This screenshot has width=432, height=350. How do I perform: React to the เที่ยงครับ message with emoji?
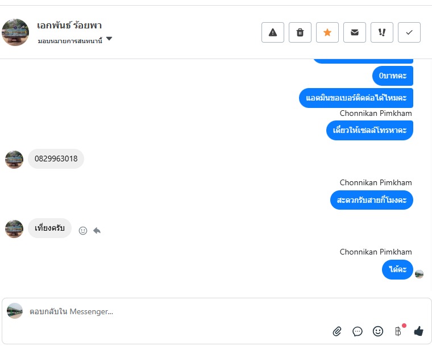point(83,231)
